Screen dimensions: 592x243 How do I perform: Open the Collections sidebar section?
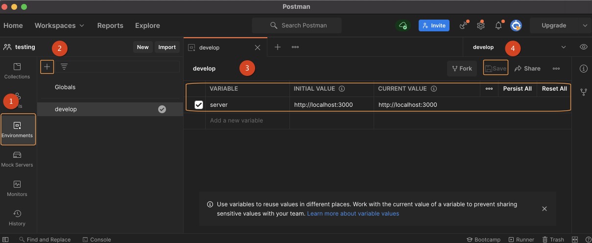click(17, 71)
